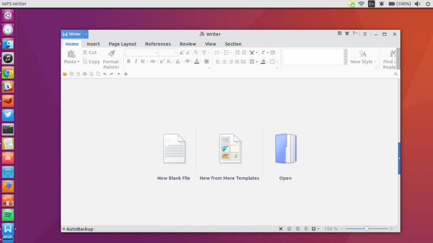Toggle align right paragraph
The height and width of the screenshot is (243, 433).
click(x=231, y=62)
